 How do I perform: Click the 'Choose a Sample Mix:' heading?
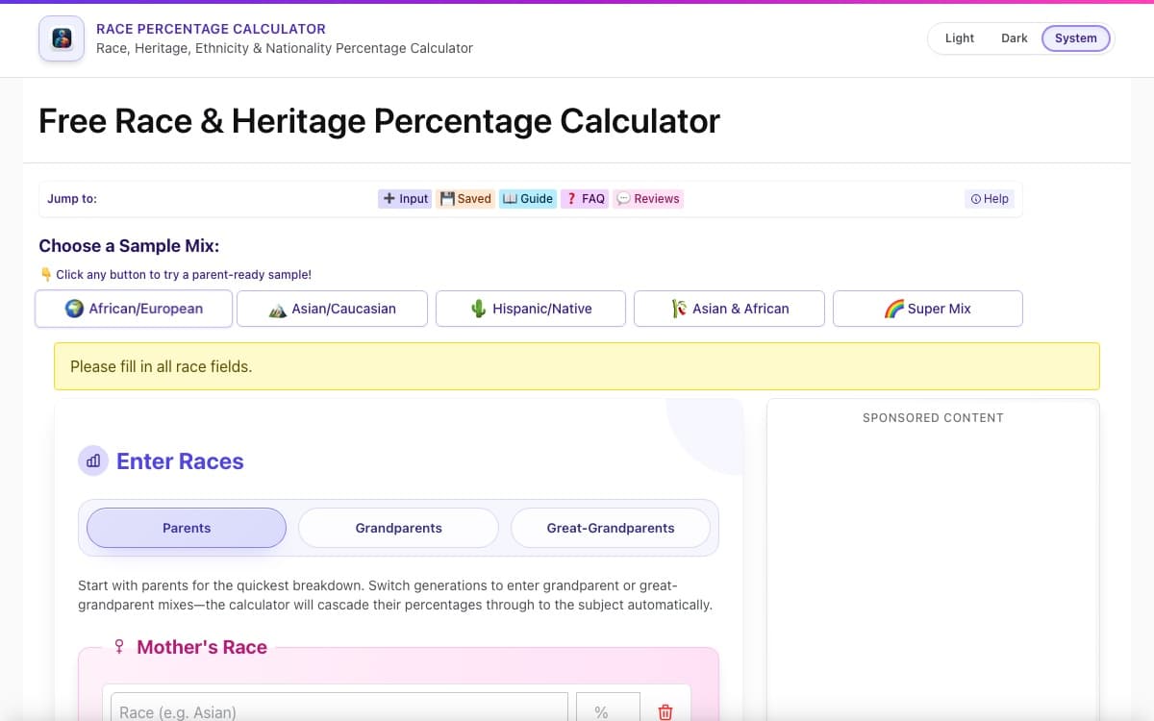(x=129, y=246)
